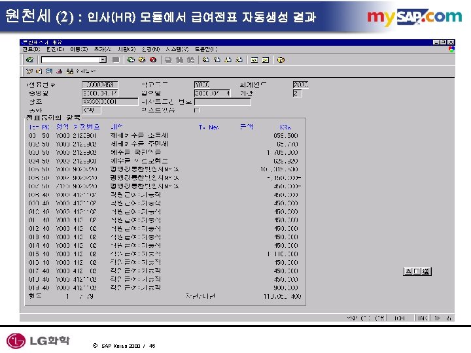Jump with the Last Page icon

(x=239, y=60)
